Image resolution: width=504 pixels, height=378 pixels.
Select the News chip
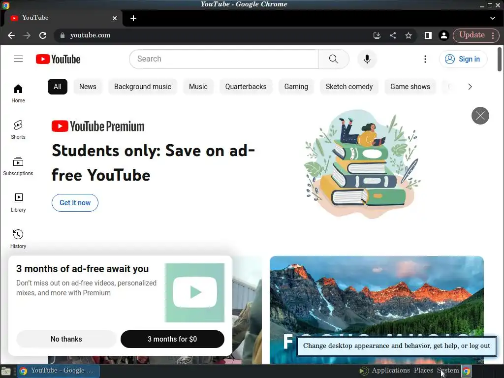(x=88, y=87)
